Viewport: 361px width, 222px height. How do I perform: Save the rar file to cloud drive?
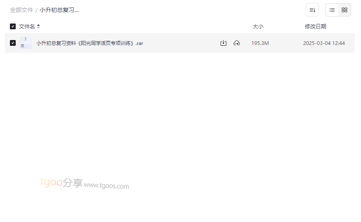click(237, 43)
